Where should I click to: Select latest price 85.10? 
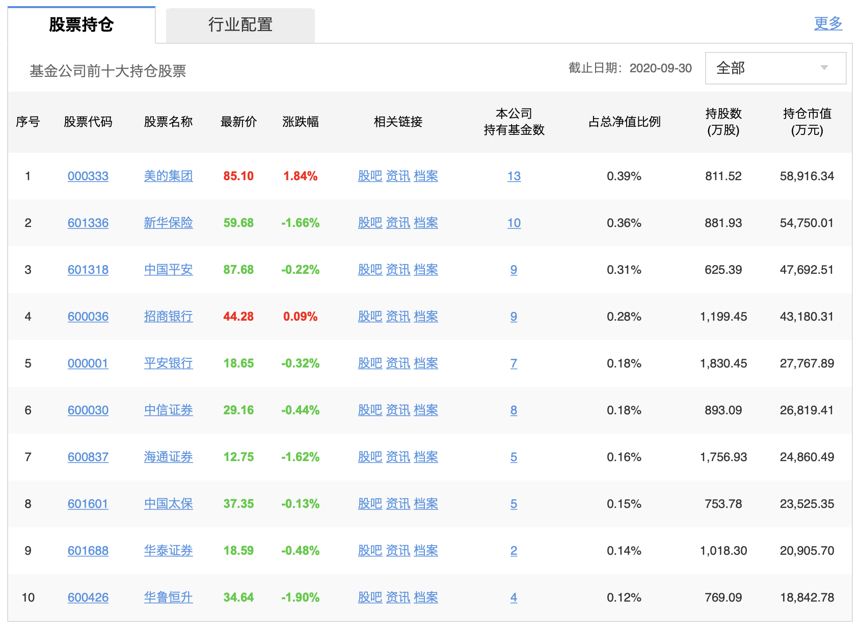coord(238,176)
